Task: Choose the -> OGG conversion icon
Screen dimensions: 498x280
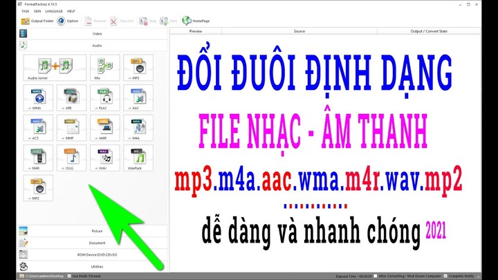Action: click(x=71, y=158)
